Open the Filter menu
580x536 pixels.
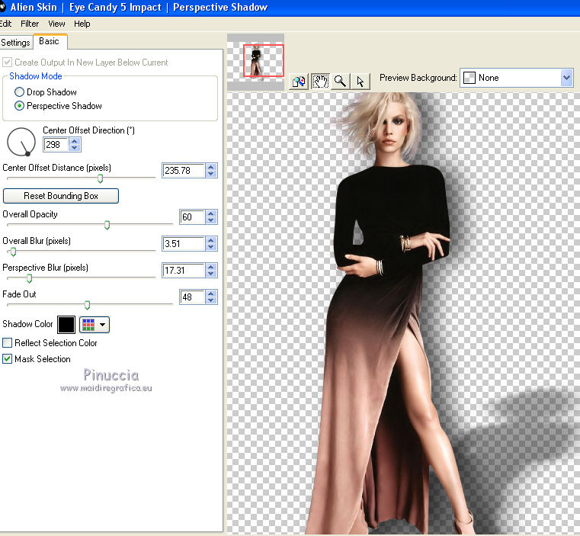coord(30,24)
